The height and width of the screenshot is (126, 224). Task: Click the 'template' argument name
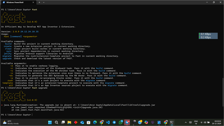pos(7,83)
